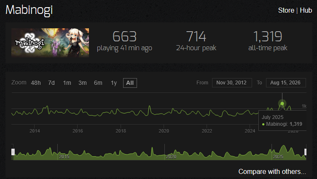Viewport: 317px width, 179px height.
Task: Click the 'July 2025' tooltip heading
Action: [272, 117]
